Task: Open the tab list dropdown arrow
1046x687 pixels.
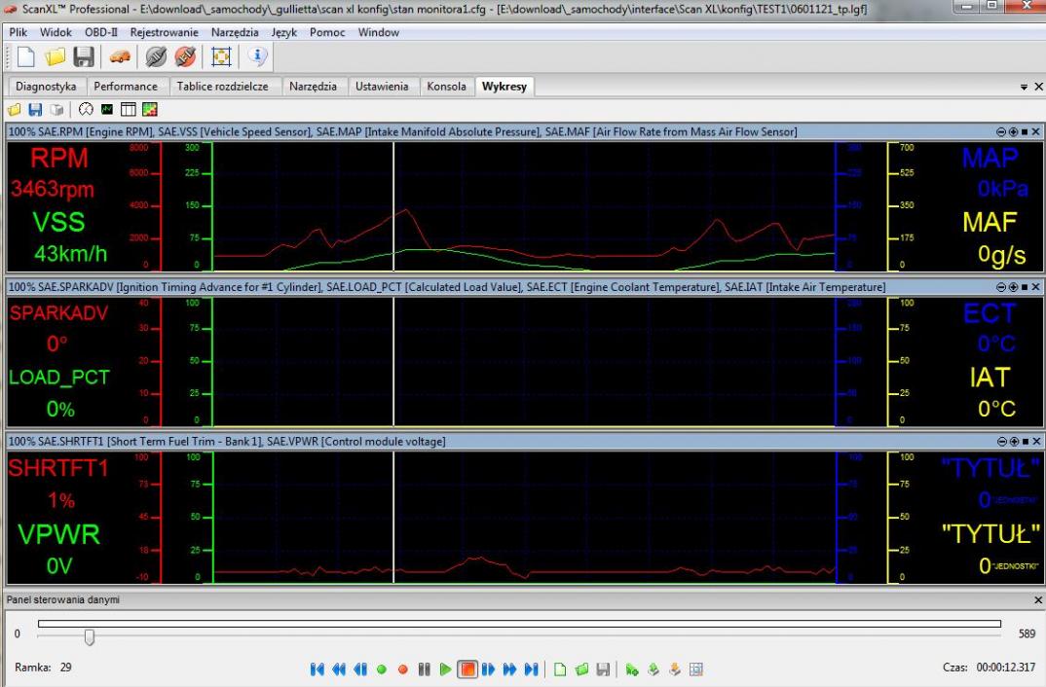Action: (x=1022, y=87)
